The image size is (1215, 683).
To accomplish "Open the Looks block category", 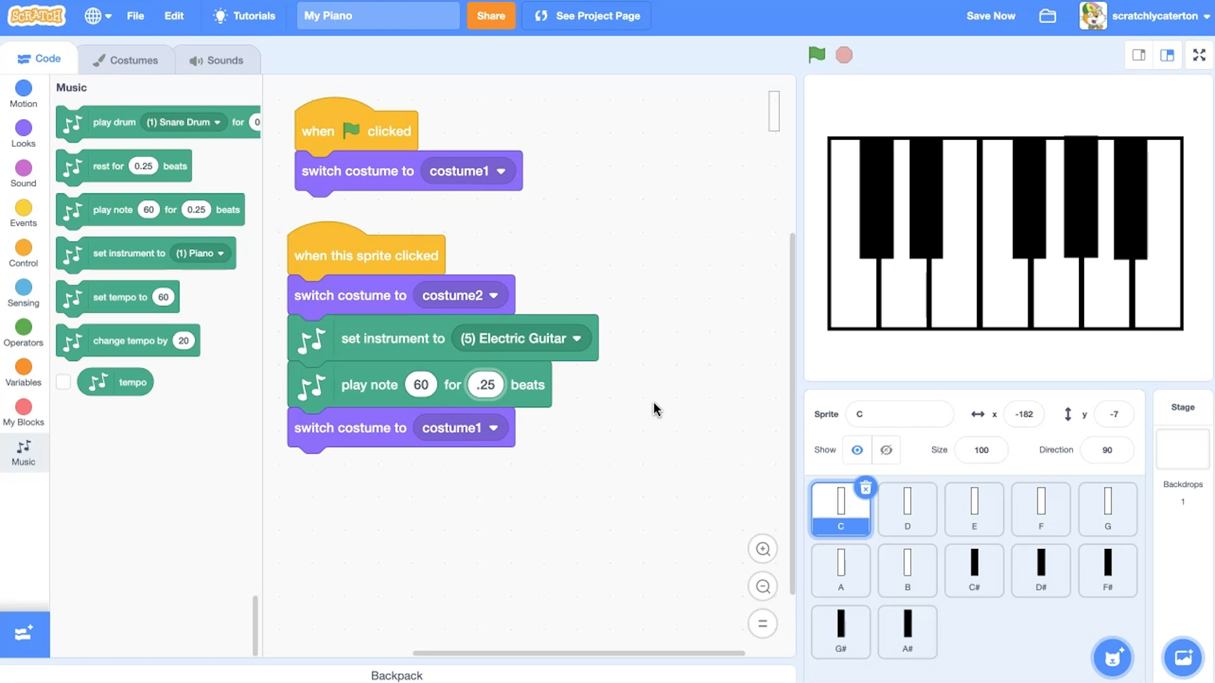I will pyautogui.click(x=23, y=134).
